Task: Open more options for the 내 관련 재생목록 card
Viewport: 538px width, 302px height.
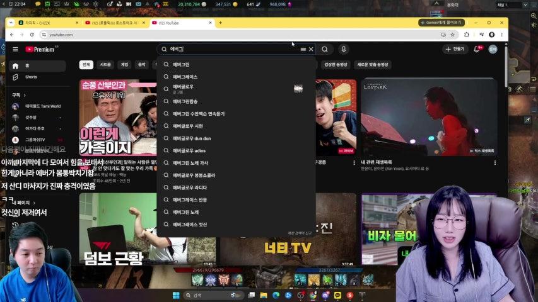Action: click(494, 163)
